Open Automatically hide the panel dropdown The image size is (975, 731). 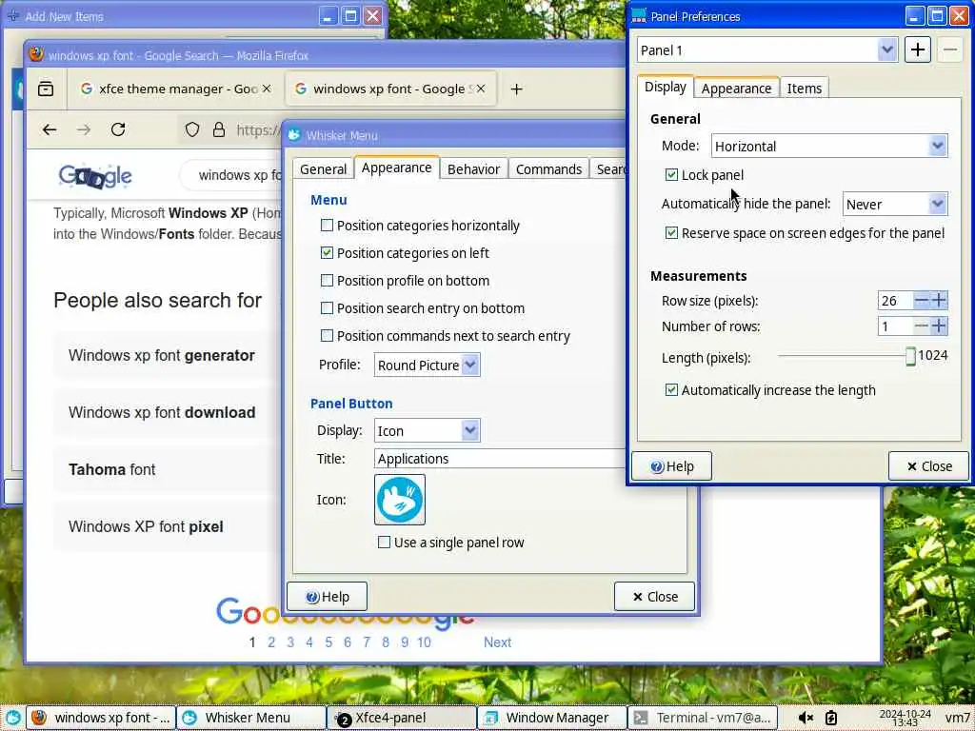tap(895, 204)
